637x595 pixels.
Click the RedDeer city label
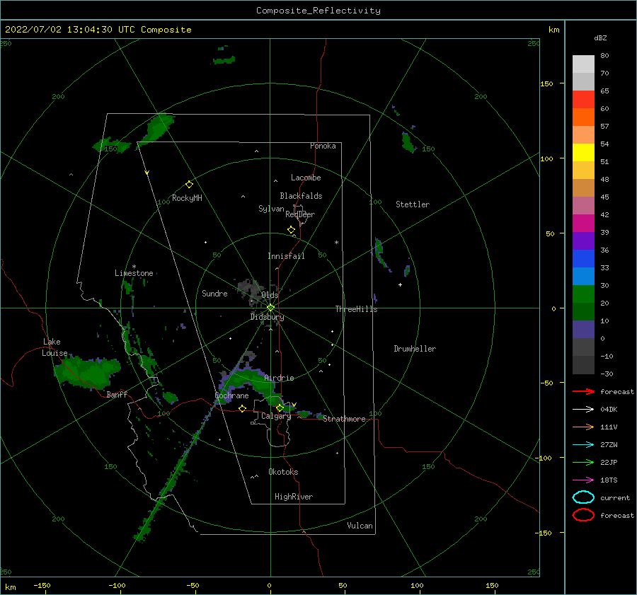pyautogui.click(x=300, y=214)
